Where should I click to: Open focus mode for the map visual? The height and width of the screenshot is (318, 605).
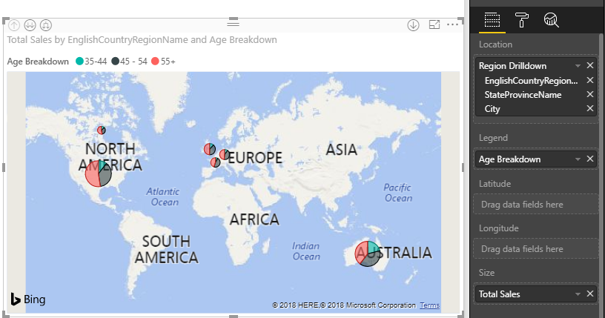(434, 24)
